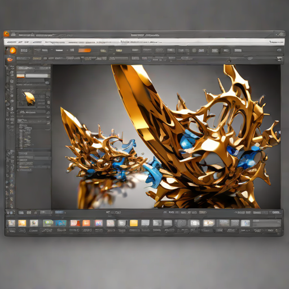Image resolution: width=289 pixels, height=289 pixels.
Task: Open the rightmost item in the white menu bar
Action: (x=276, y=42)
